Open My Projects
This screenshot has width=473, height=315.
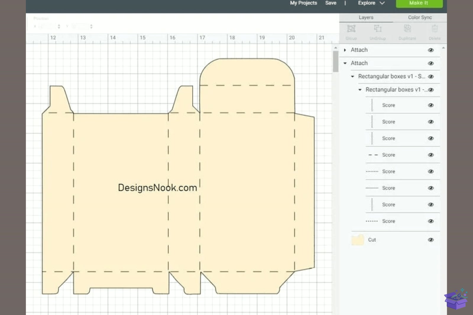pyautogui.click(x=303, y=3)
